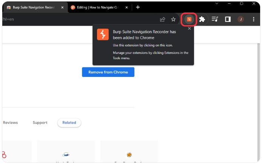262x164 pixels.
Task: Switch to the Reviews section
Action: [x=10, y=123]
